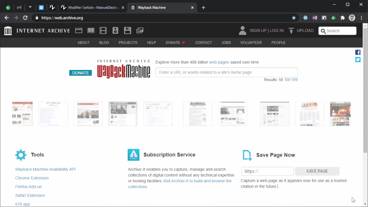Screen dimensions: 368x207
Task: Share page via Facebook icon
Action: pos(358,52)
